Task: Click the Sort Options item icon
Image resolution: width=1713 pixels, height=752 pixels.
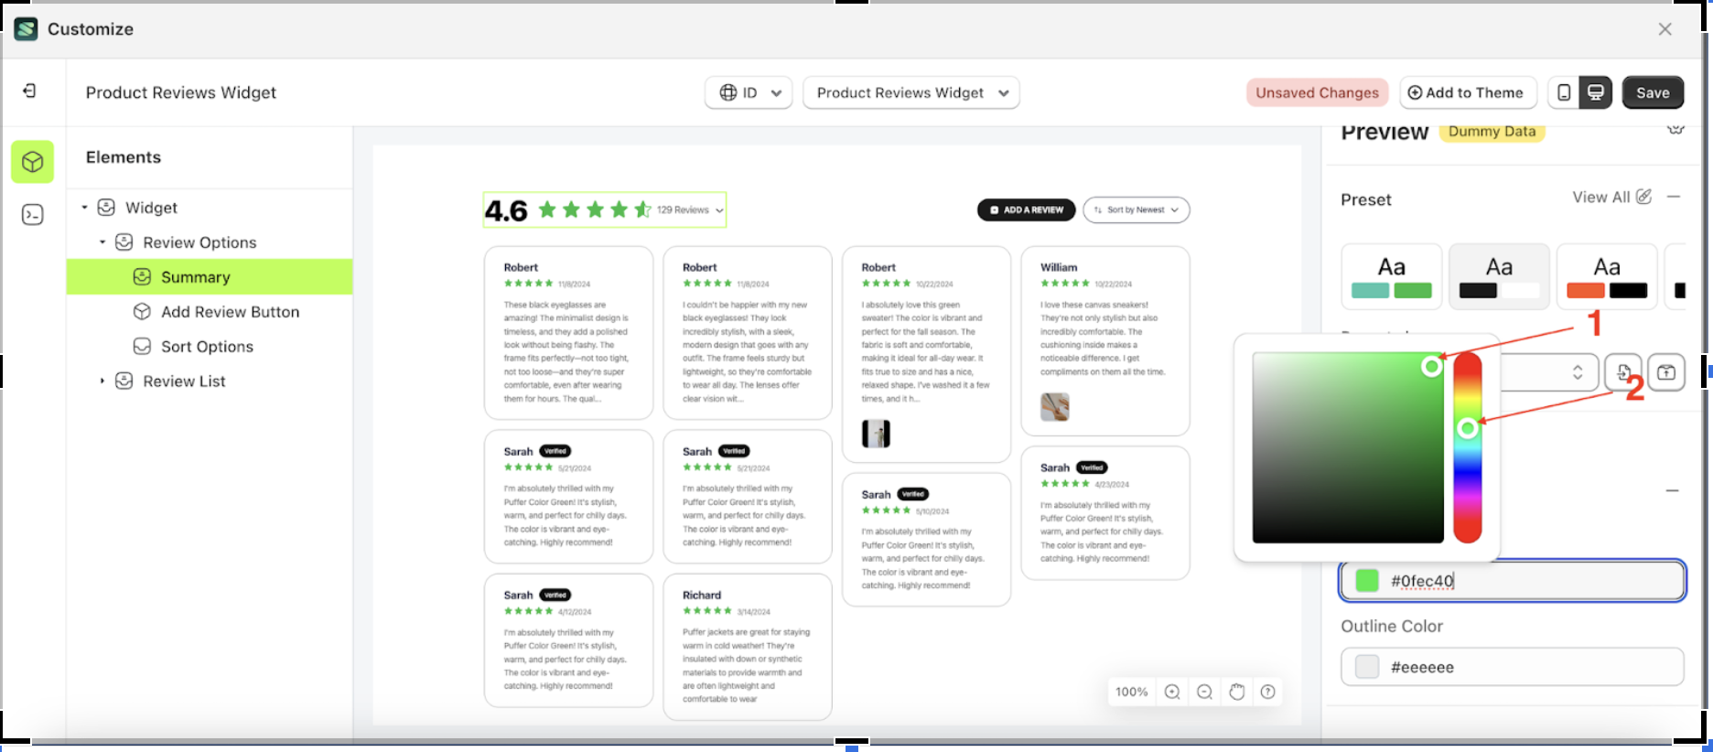Action: (142, 347)
